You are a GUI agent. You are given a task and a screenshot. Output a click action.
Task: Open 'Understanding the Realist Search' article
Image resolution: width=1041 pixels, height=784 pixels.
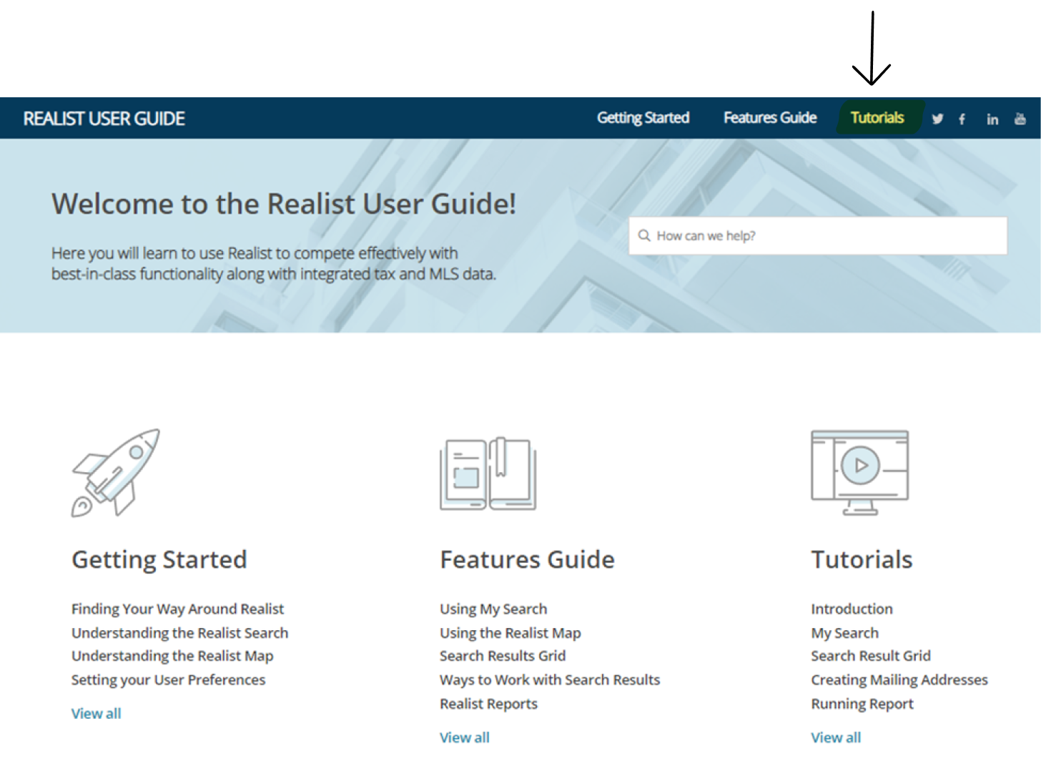click(x=179, y=633)
